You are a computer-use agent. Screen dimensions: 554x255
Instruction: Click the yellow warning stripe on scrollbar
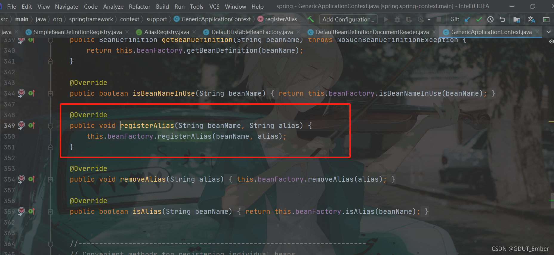[x=551, y=122]
